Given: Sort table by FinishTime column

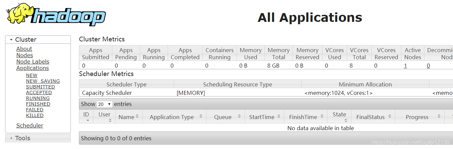Looking at the screenshot, I should (306, 117).
